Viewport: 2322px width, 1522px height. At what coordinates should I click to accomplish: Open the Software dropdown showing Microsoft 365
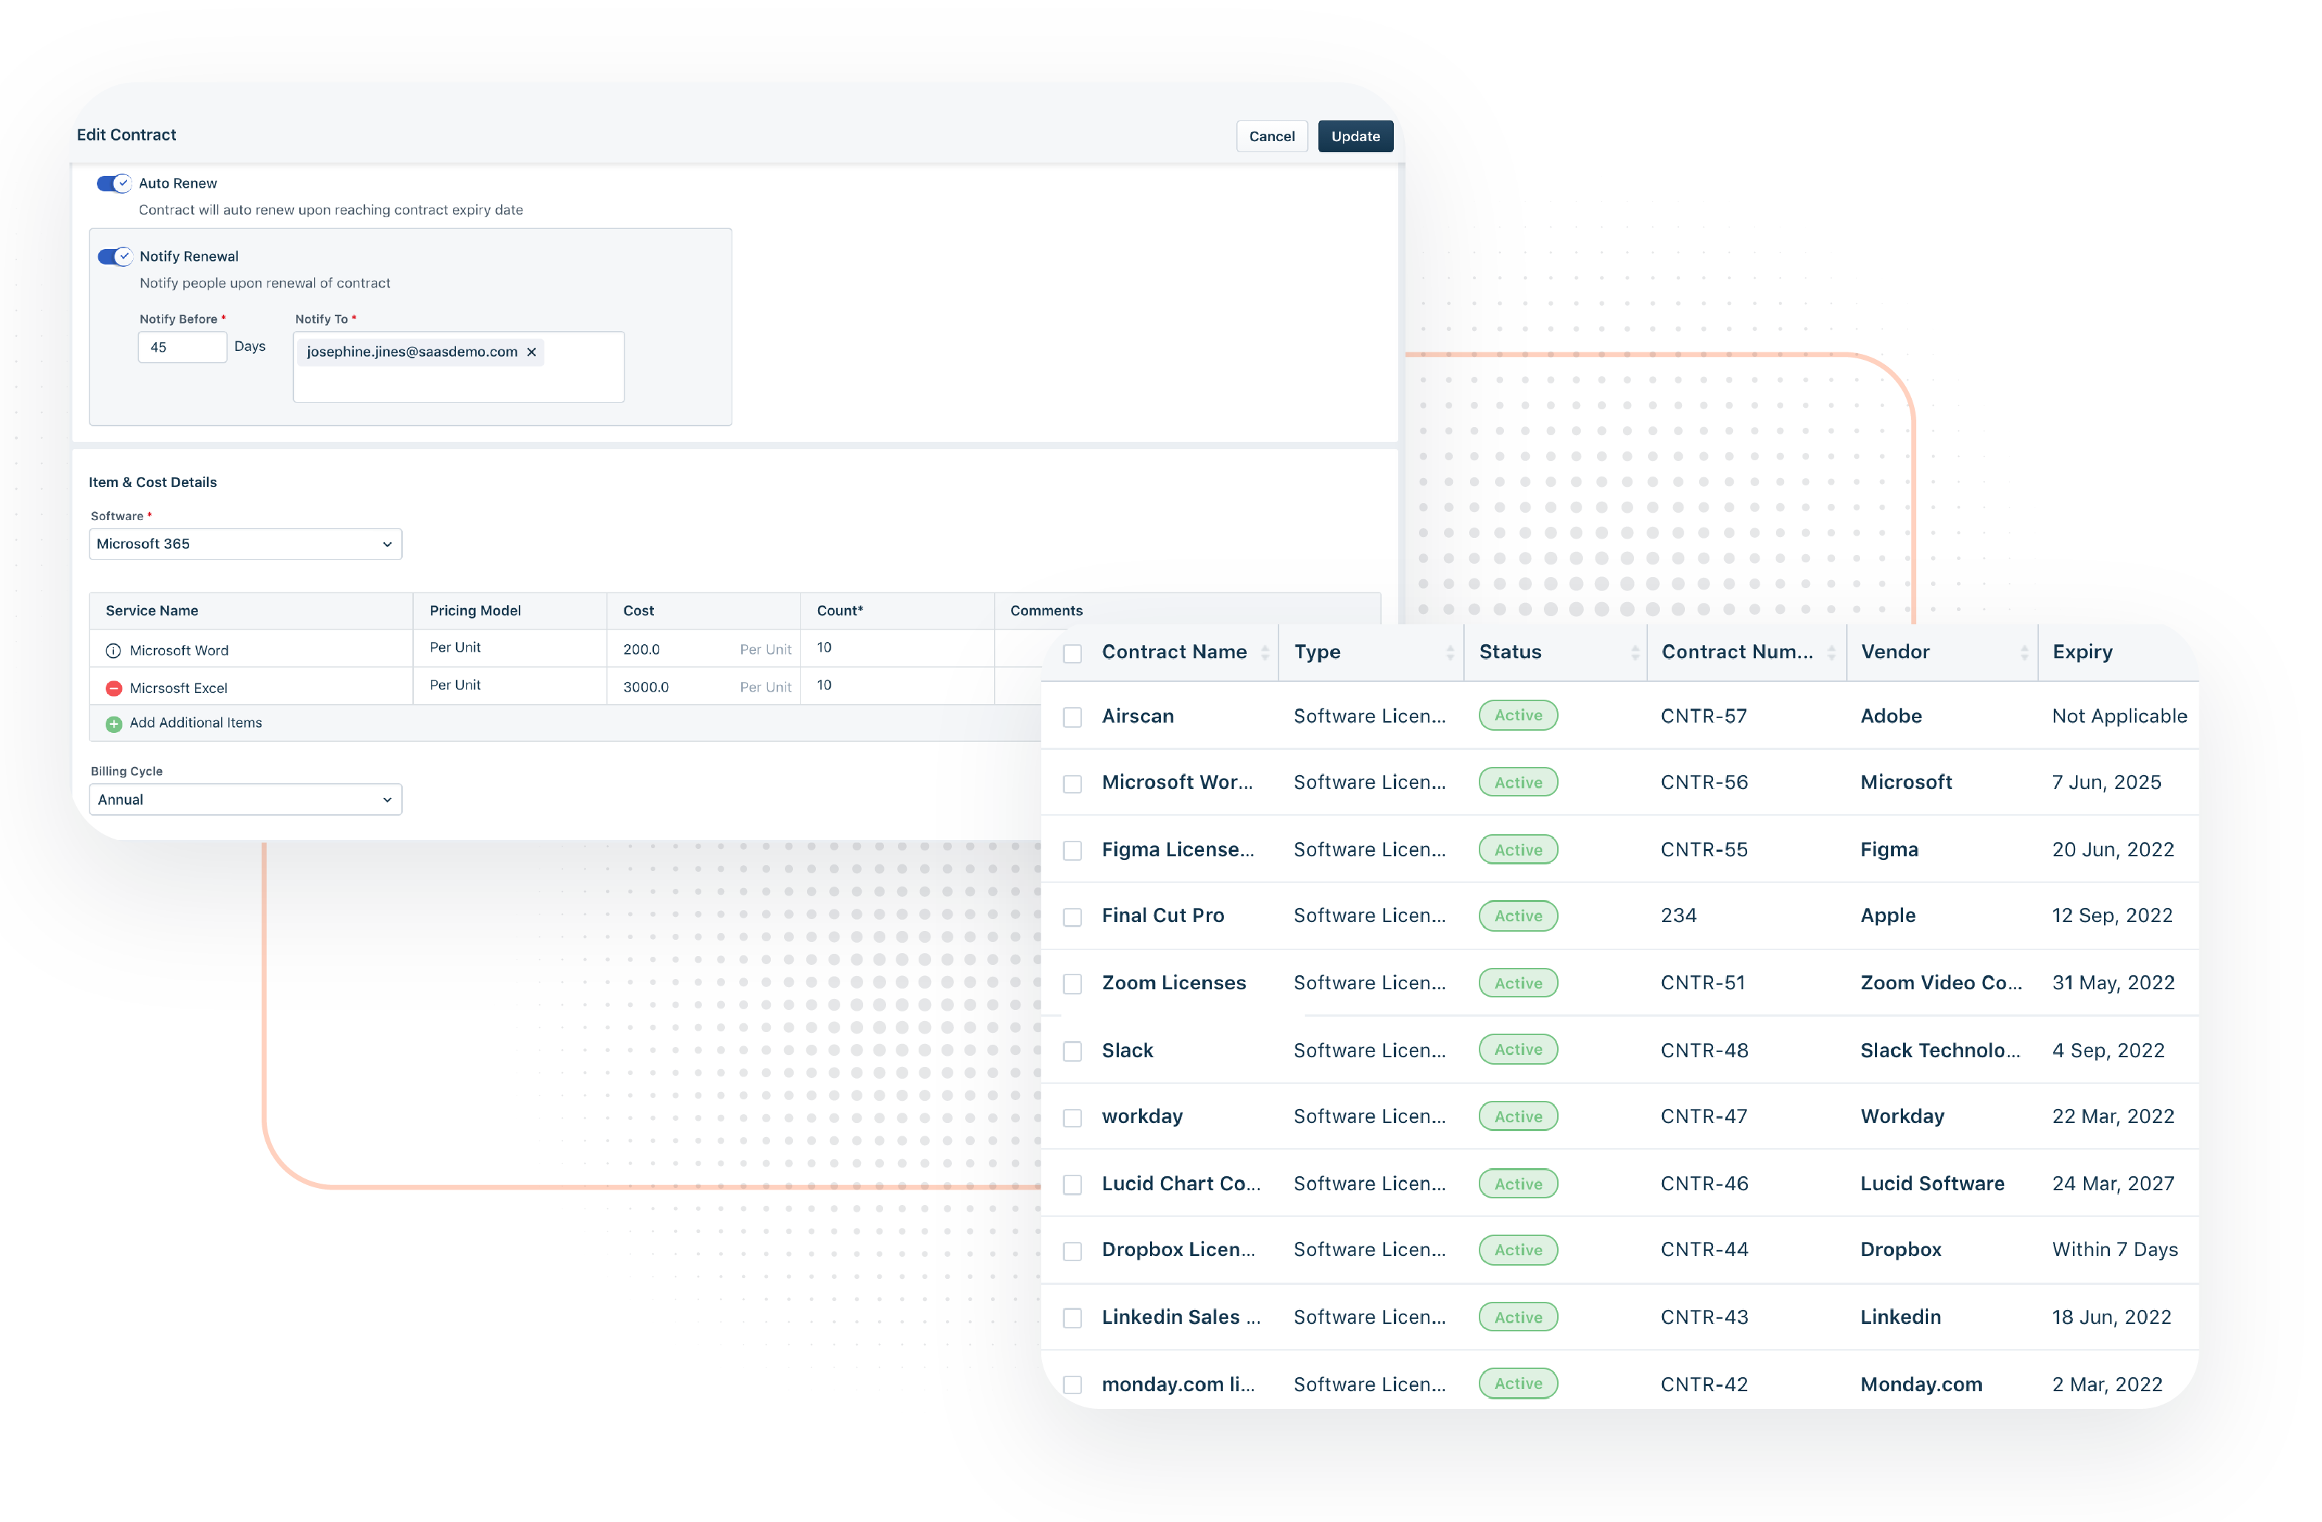click(245, 544)
